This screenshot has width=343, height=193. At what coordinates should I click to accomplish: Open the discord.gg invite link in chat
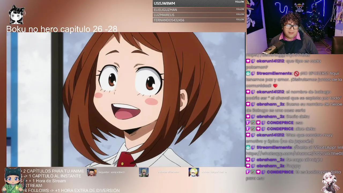click(x=278, y=55)
